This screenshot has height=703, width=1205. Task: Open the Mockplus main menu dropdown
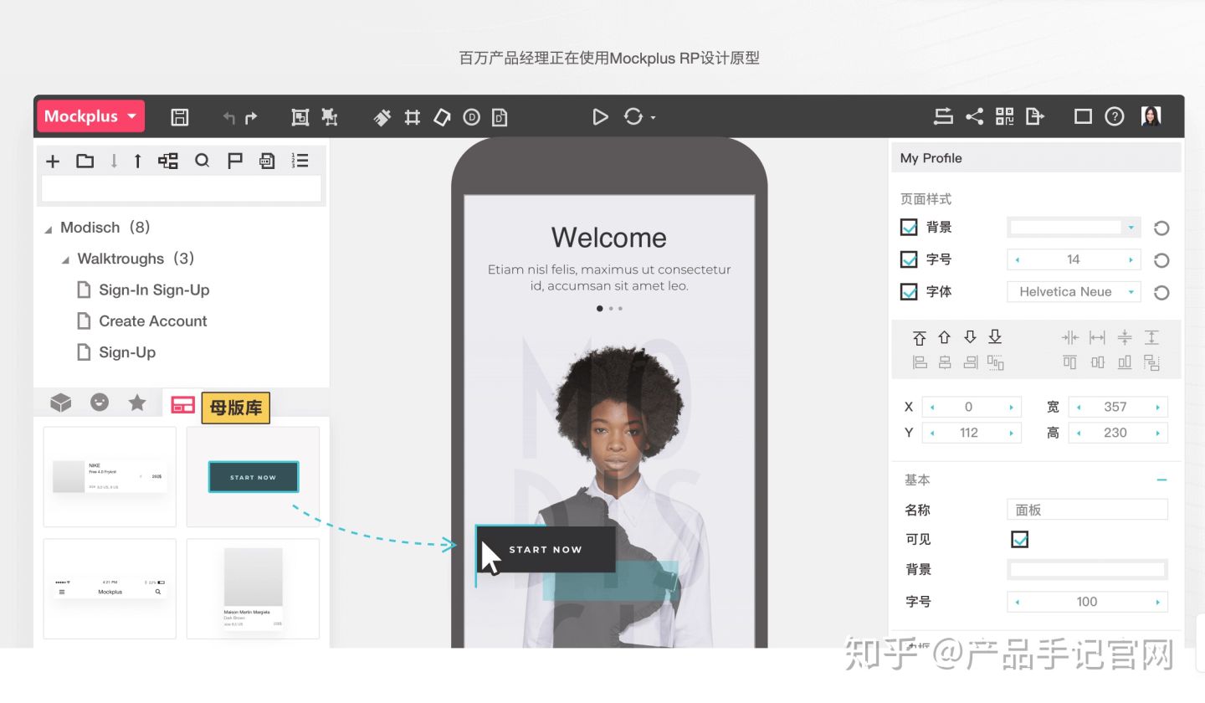[90, 116]
